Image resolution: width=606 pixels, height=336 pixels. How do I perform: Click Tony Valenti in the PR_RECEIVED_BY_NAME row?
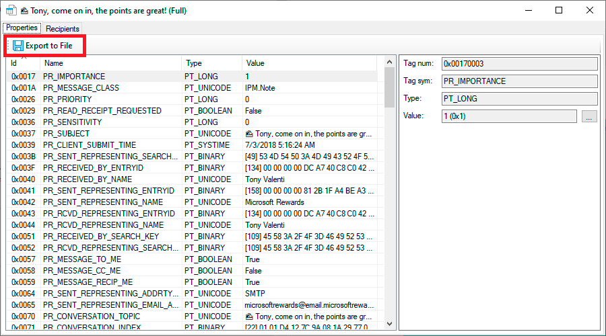[x=265, y=179]
